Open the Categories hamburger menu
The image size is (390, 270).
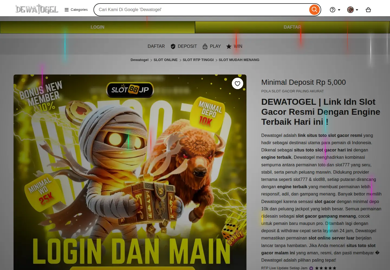pyautogui.click(x=76, y=10)
